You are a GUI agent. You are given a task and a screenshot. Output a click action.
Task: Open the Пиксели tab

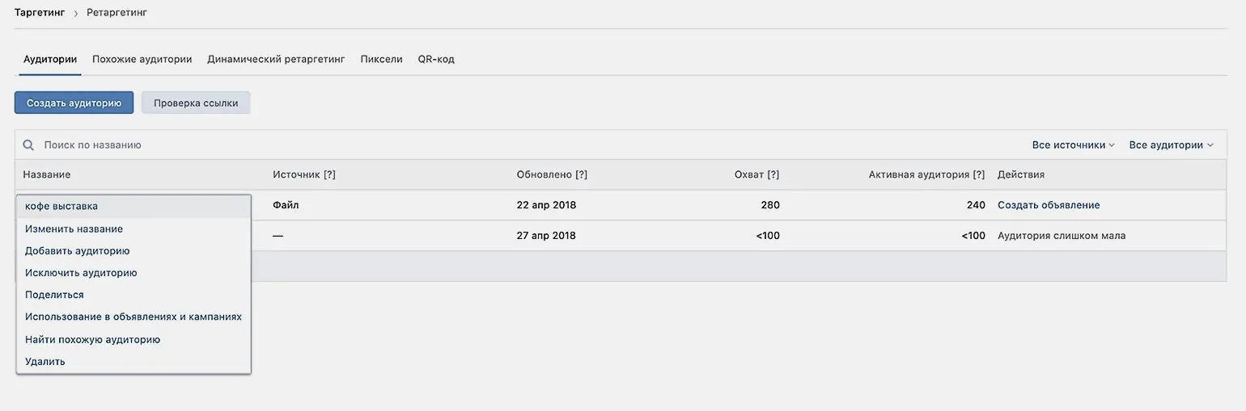pos(381,59)
